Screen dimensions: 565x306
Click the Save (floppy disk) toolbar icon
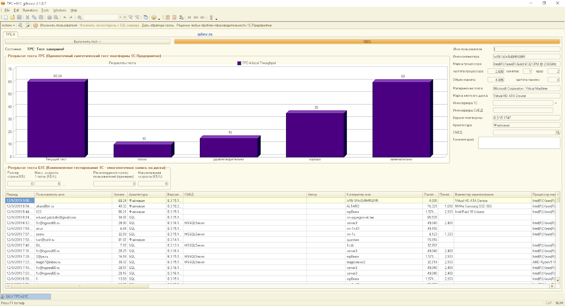coord(19,17)
